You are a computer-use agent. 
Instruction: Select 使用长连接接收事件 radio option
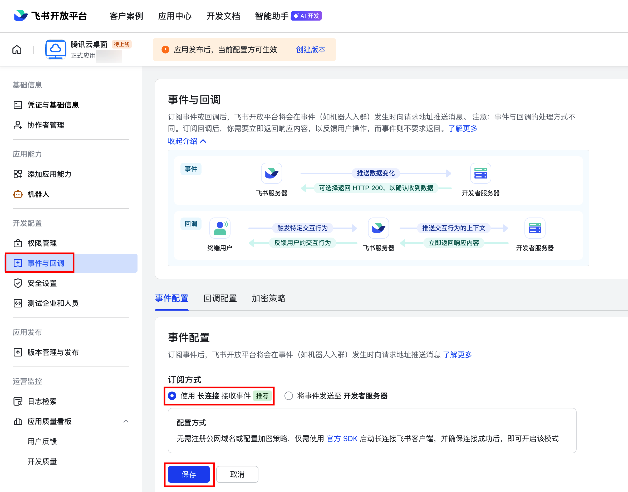172,396
